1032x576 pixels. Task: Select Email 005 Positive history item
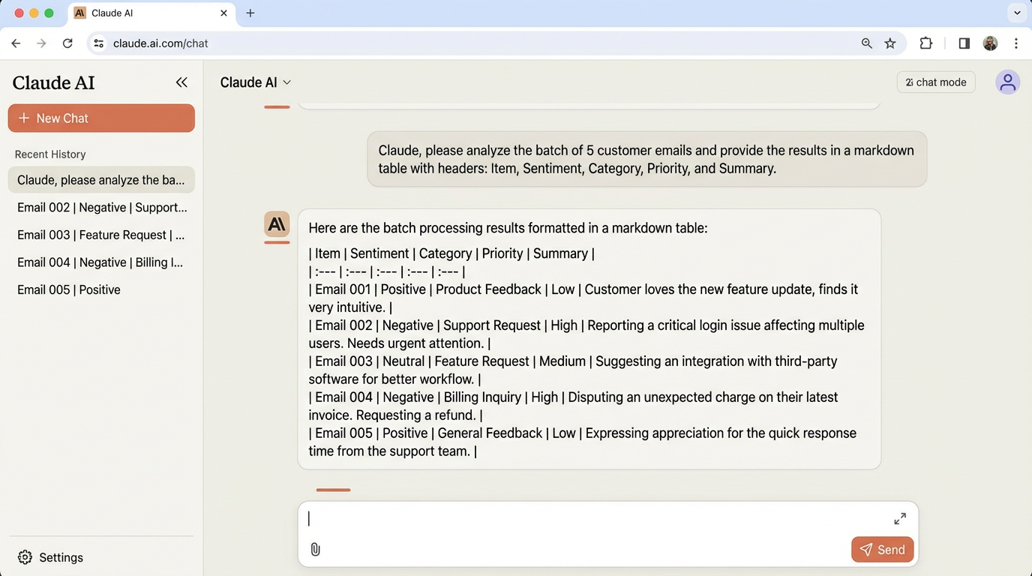tap(69, 289)
